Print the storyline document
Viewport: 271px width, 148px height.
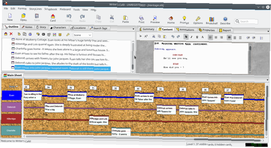[141, 19]
